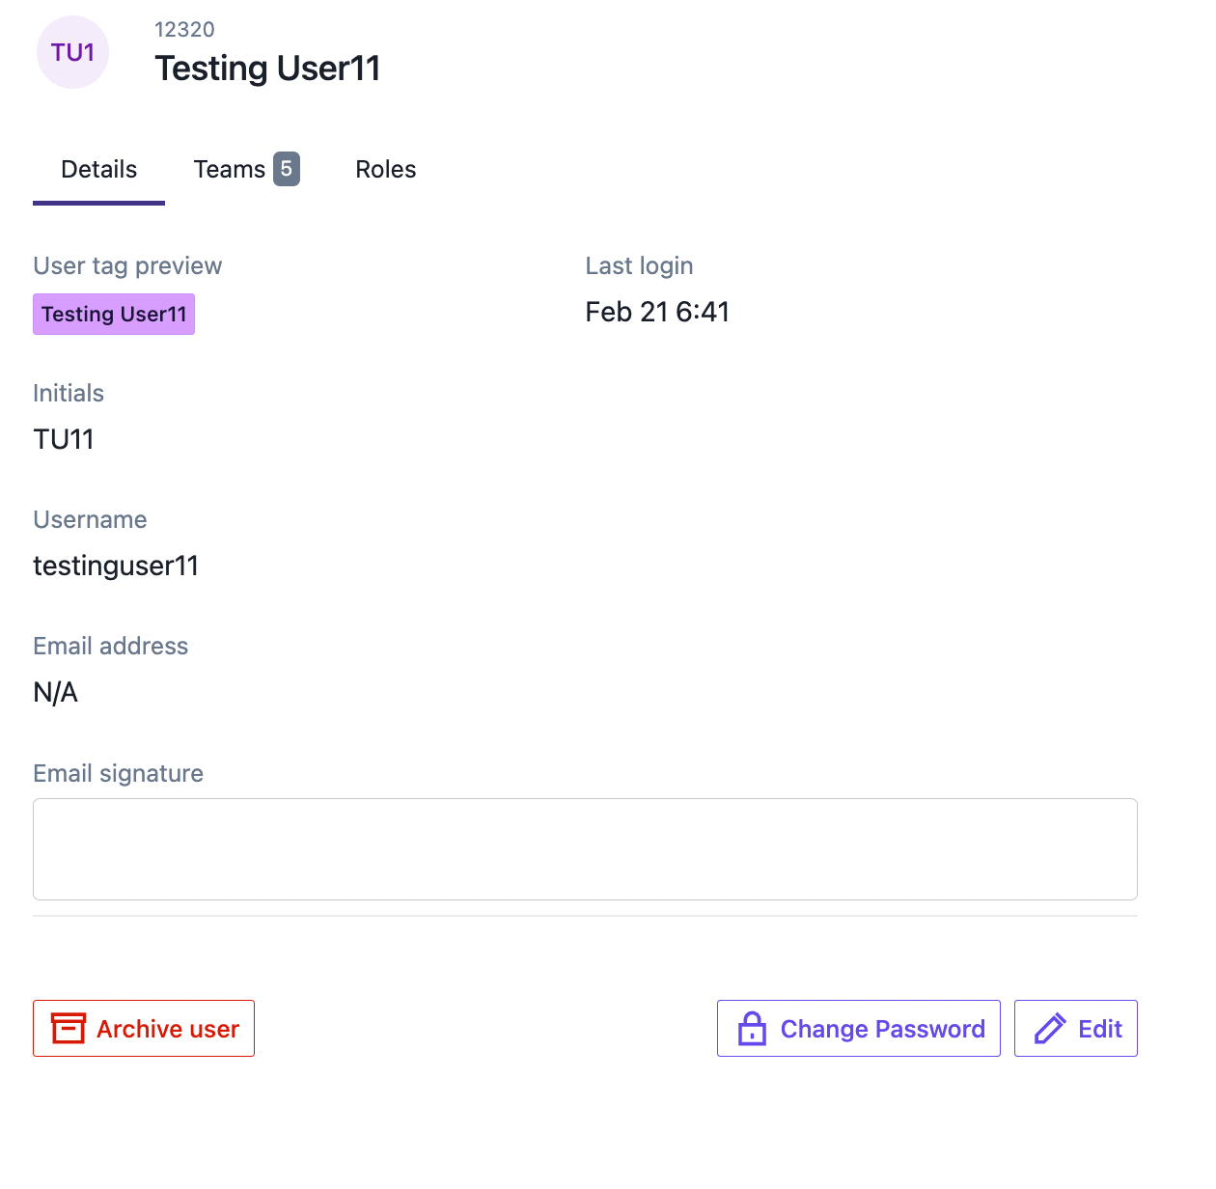Screen dimensions: 1216x1189
Task: Click the lock icon for password change
Action: (x=752, y=1029)
